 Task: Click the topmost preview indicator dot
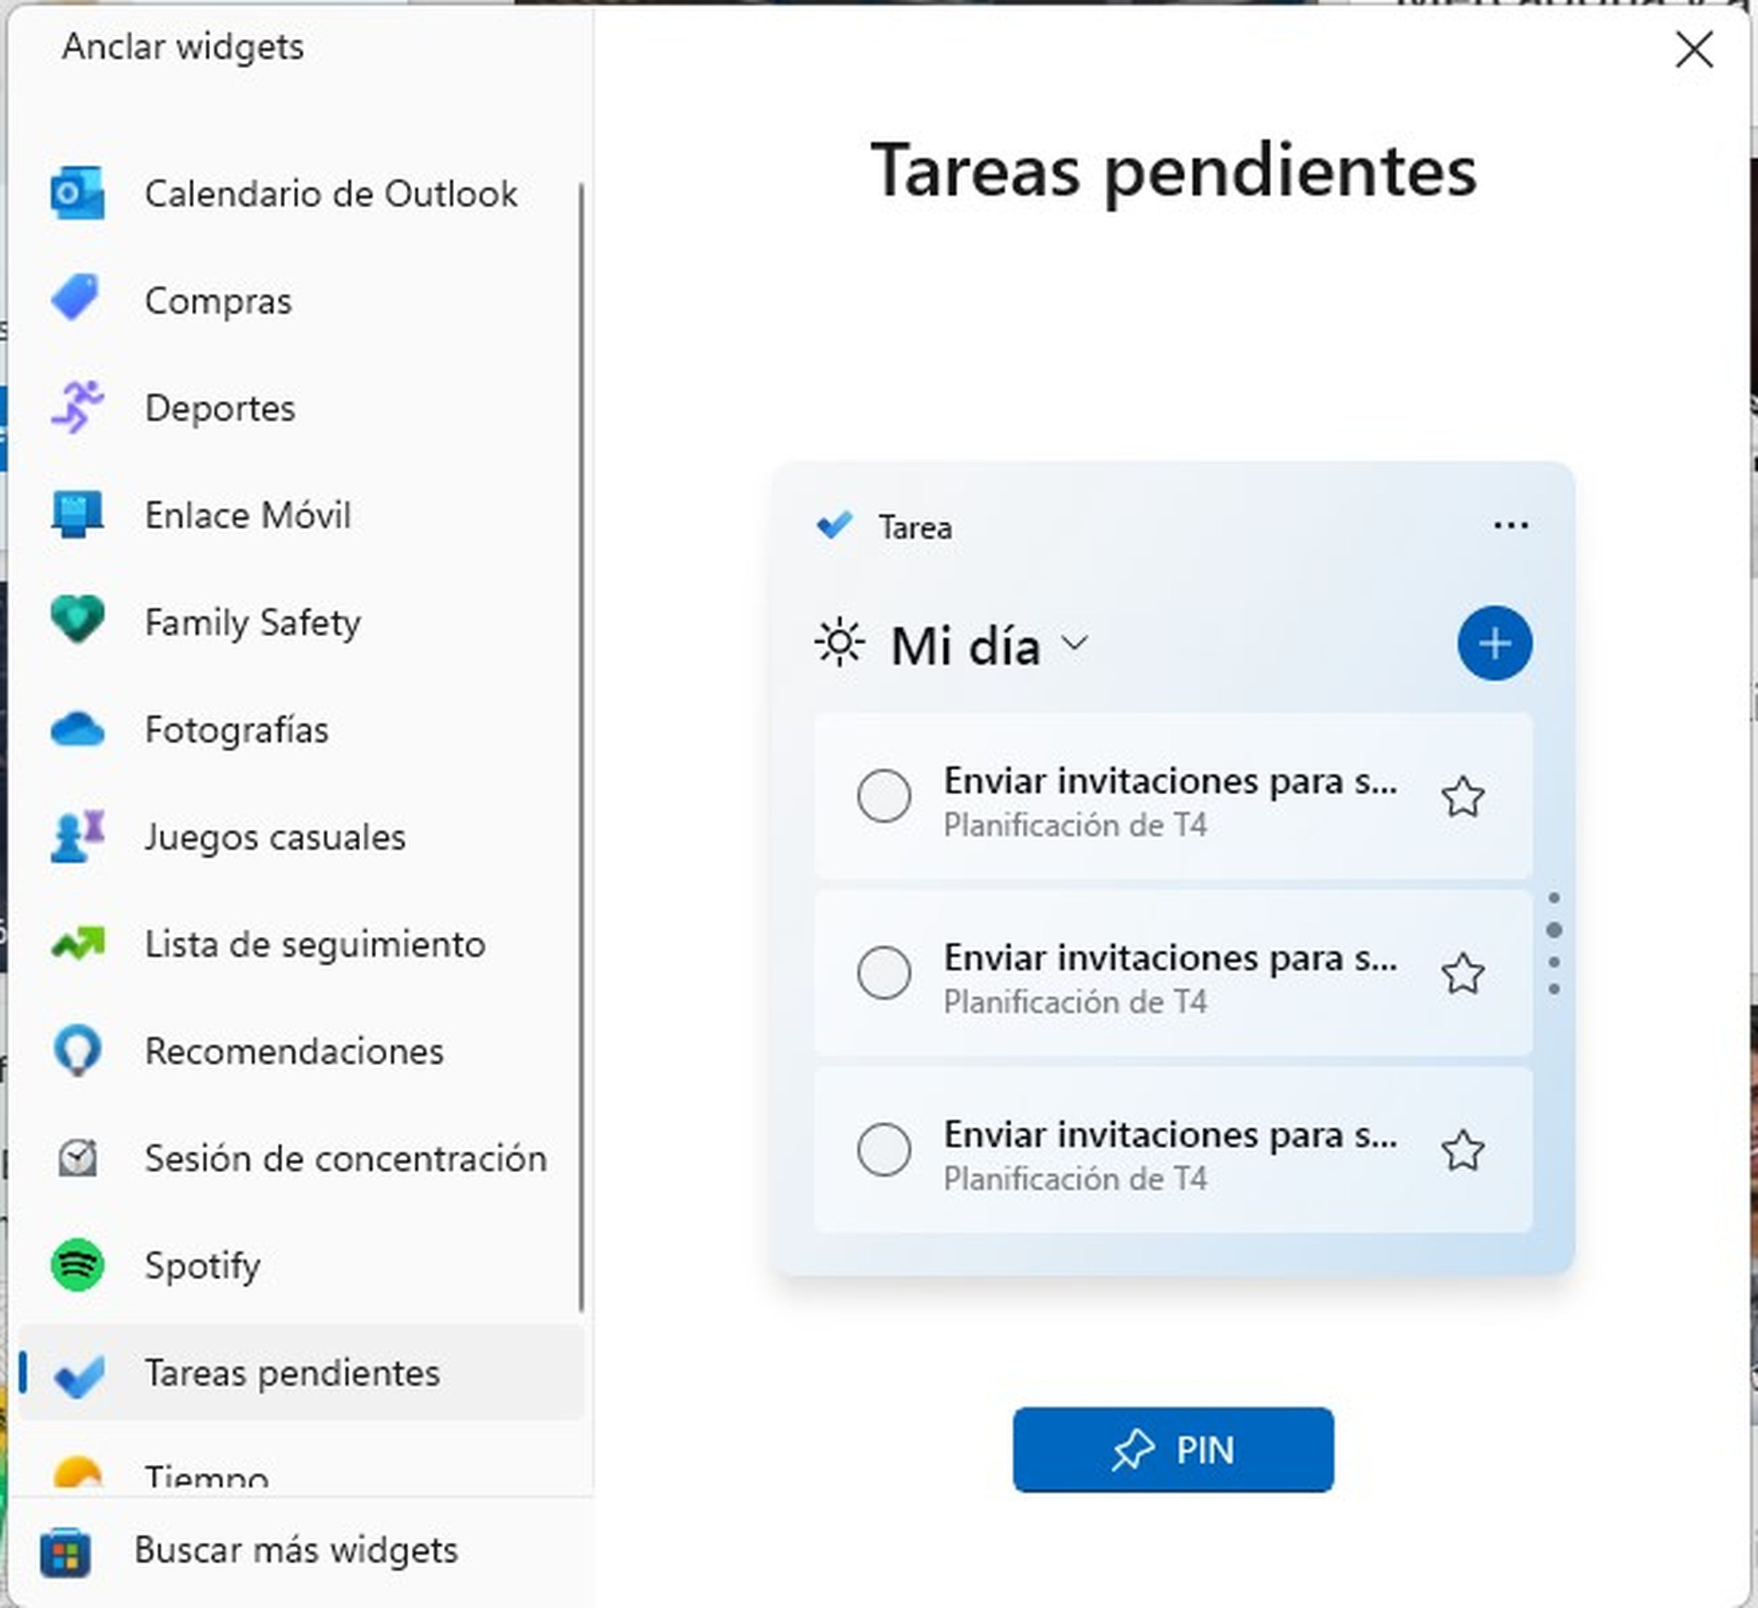[1553, 897]
